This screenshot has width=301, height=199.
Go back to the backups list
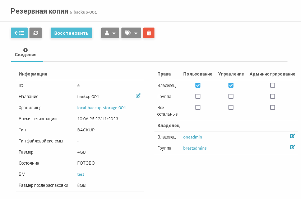(19, 33)
